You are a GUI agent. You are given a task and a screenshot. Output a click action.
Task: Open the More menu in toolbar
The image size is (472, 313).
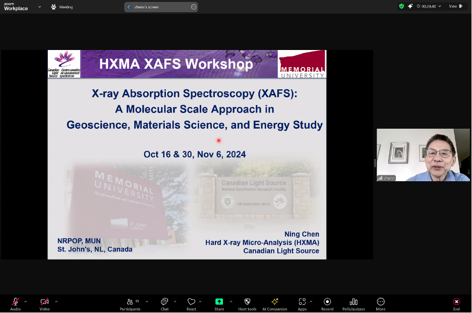(381, 302)
